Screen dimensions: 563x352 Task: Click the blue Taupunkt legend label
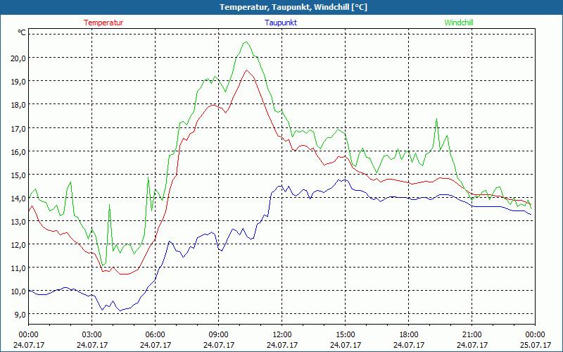[x=281, y=23]
